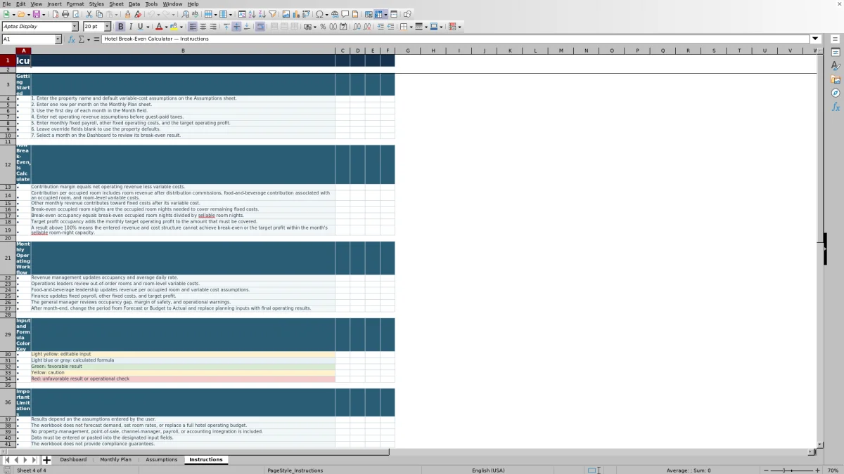
Task: Open the File menu
Action: pos(6,4)
